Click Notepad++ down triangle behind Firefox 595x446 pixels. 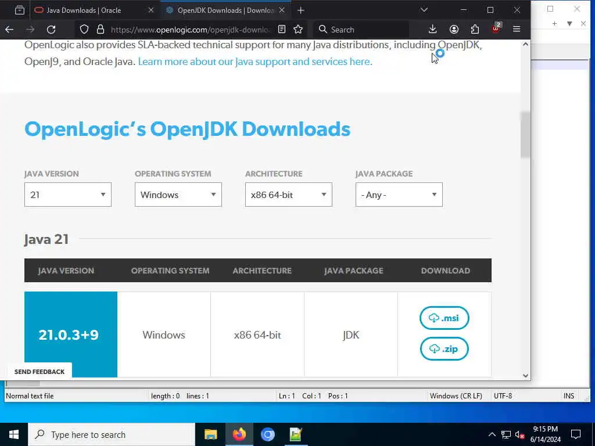[569, 23]
